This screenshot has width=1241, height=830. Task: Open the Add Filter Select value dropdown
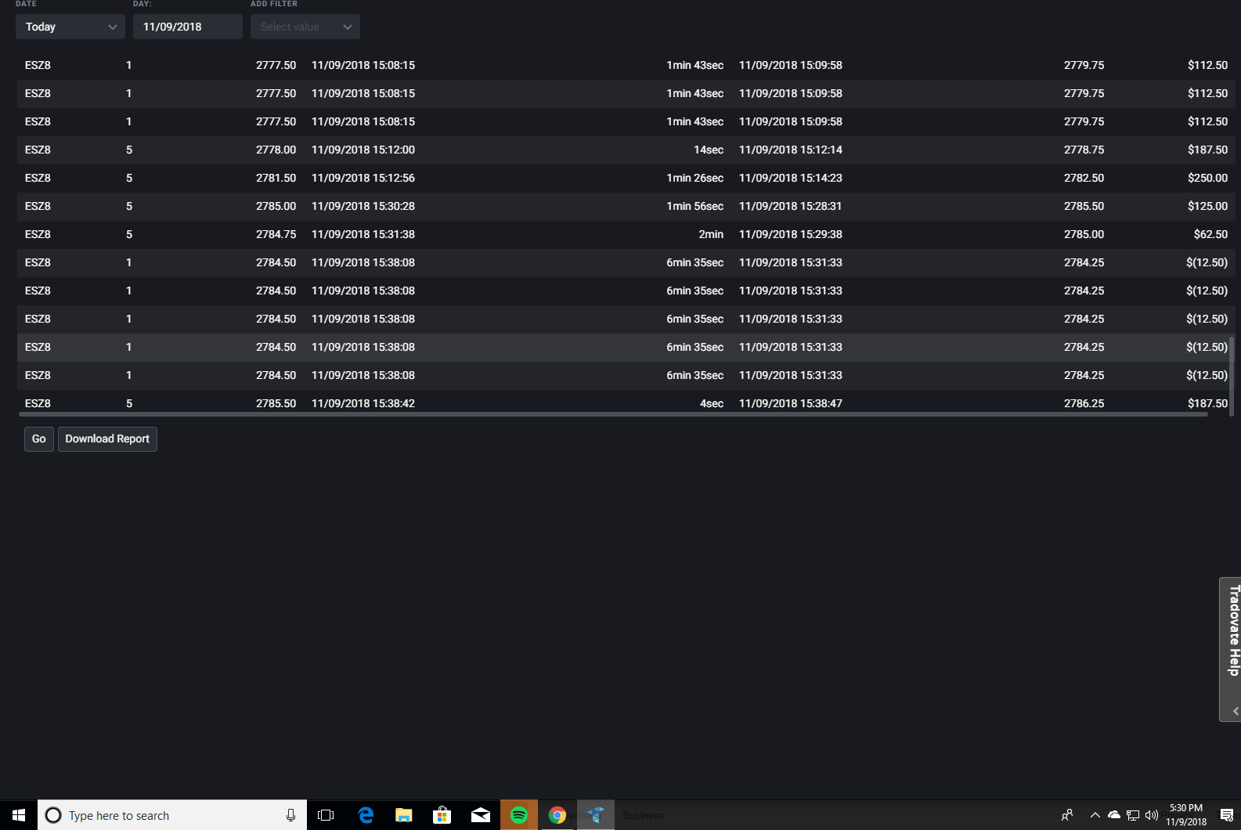pyautogui.click(x=305, y=27)
